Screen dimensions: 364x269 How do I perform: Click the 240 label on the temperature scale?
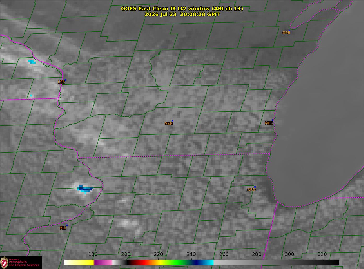(x=191, y=254)
